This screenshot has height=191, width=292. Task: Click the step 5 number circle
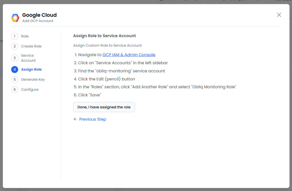tap(15, 80)
